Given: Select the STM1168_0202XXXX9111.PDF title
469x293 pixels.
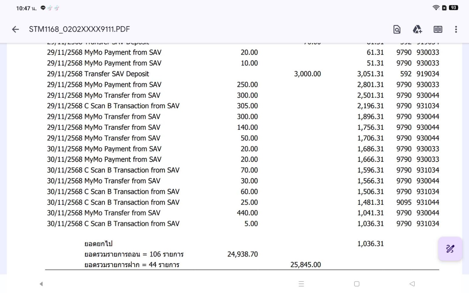Looking at the screenshot, I should (x=79, y=29).
